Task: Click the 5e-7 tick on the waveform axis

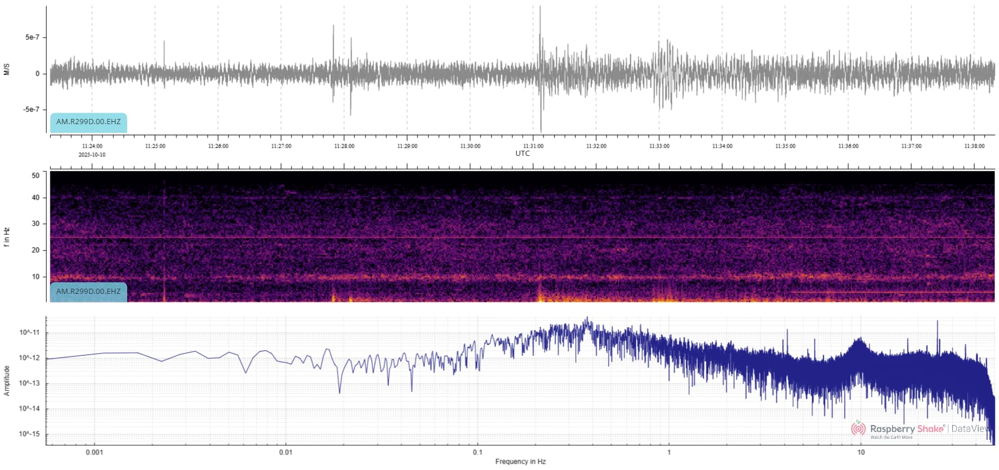Action: (x=32, y=38)
